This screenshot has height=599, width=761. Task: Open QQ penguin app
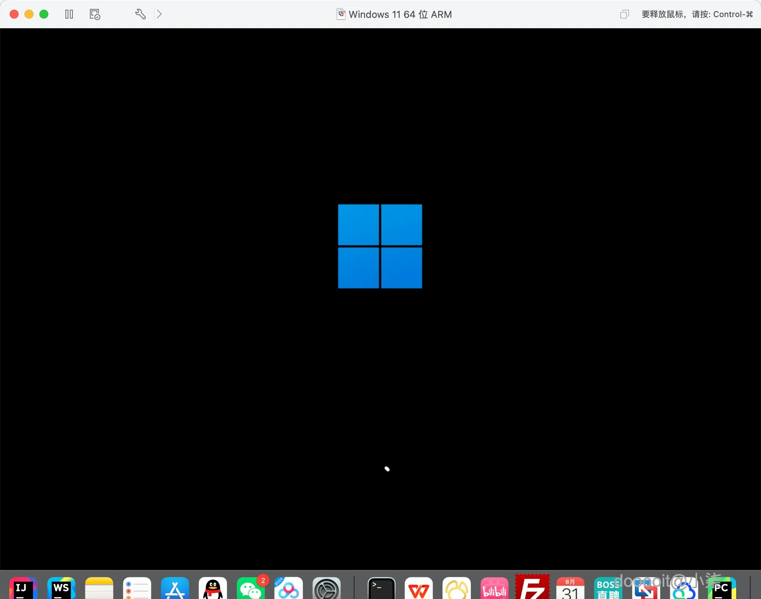click(x=213, y=588)
